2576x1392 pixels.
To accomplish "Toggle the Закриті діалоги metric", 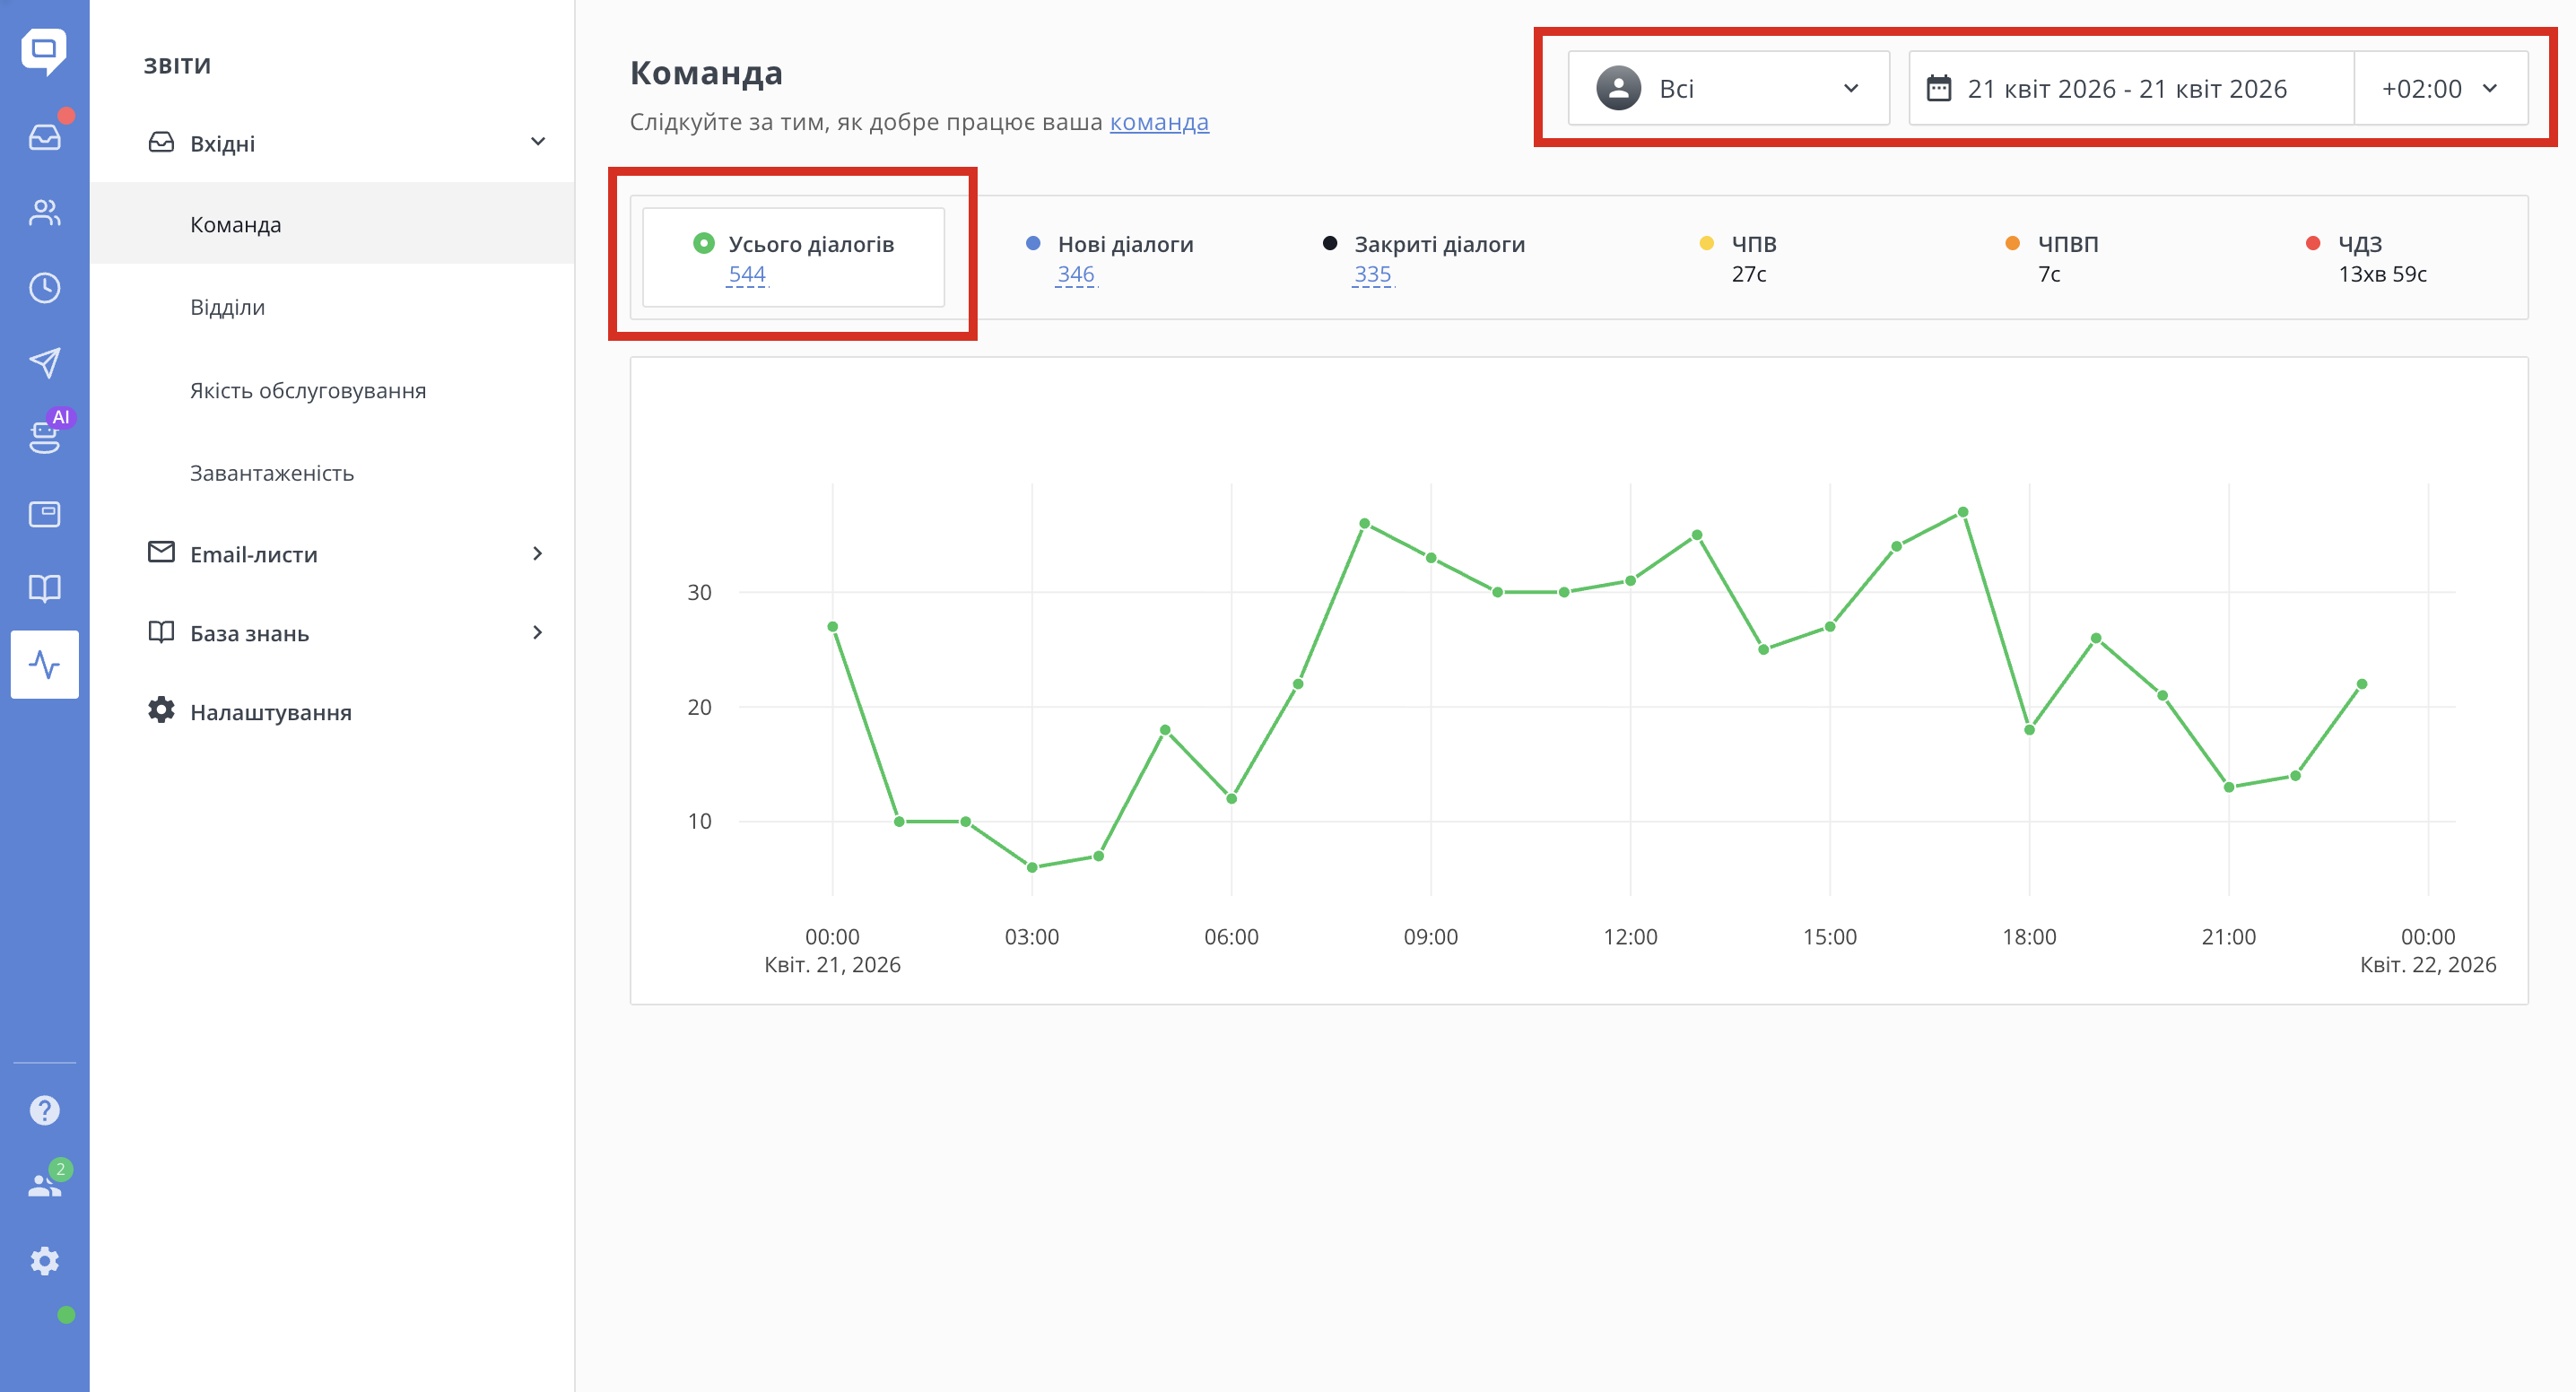I will tap(1438, 244).
